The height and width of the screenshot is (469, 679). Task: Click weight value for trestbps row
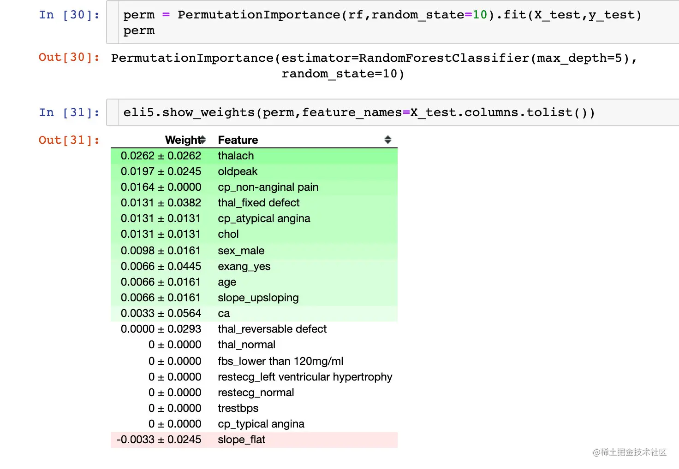tap(175, 408)
